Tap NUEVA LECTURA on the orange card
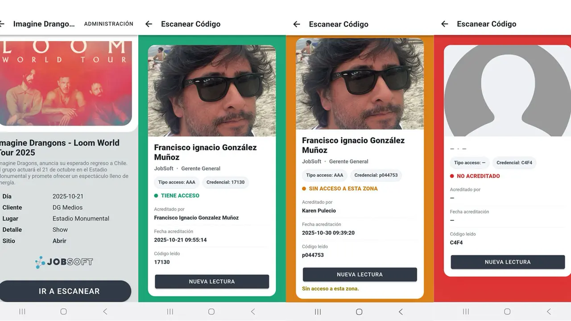Viewport: 571px width, 321px height. (x=360, y=274)
